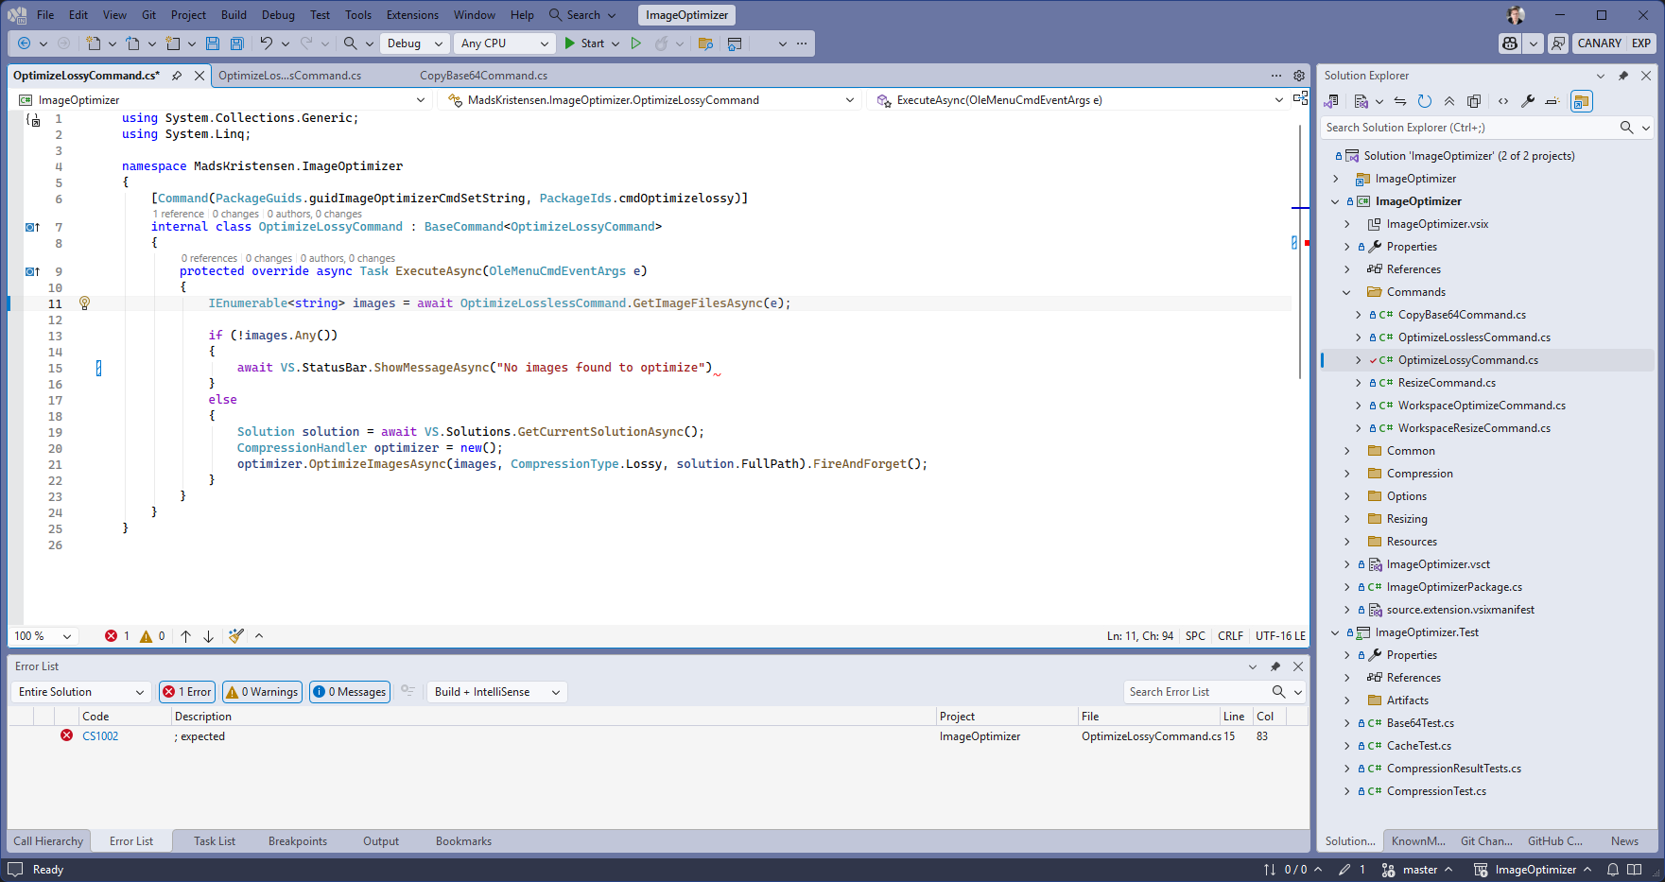Run code cleanup with the broom icon
1665x882 pixels.
point(236,636)
